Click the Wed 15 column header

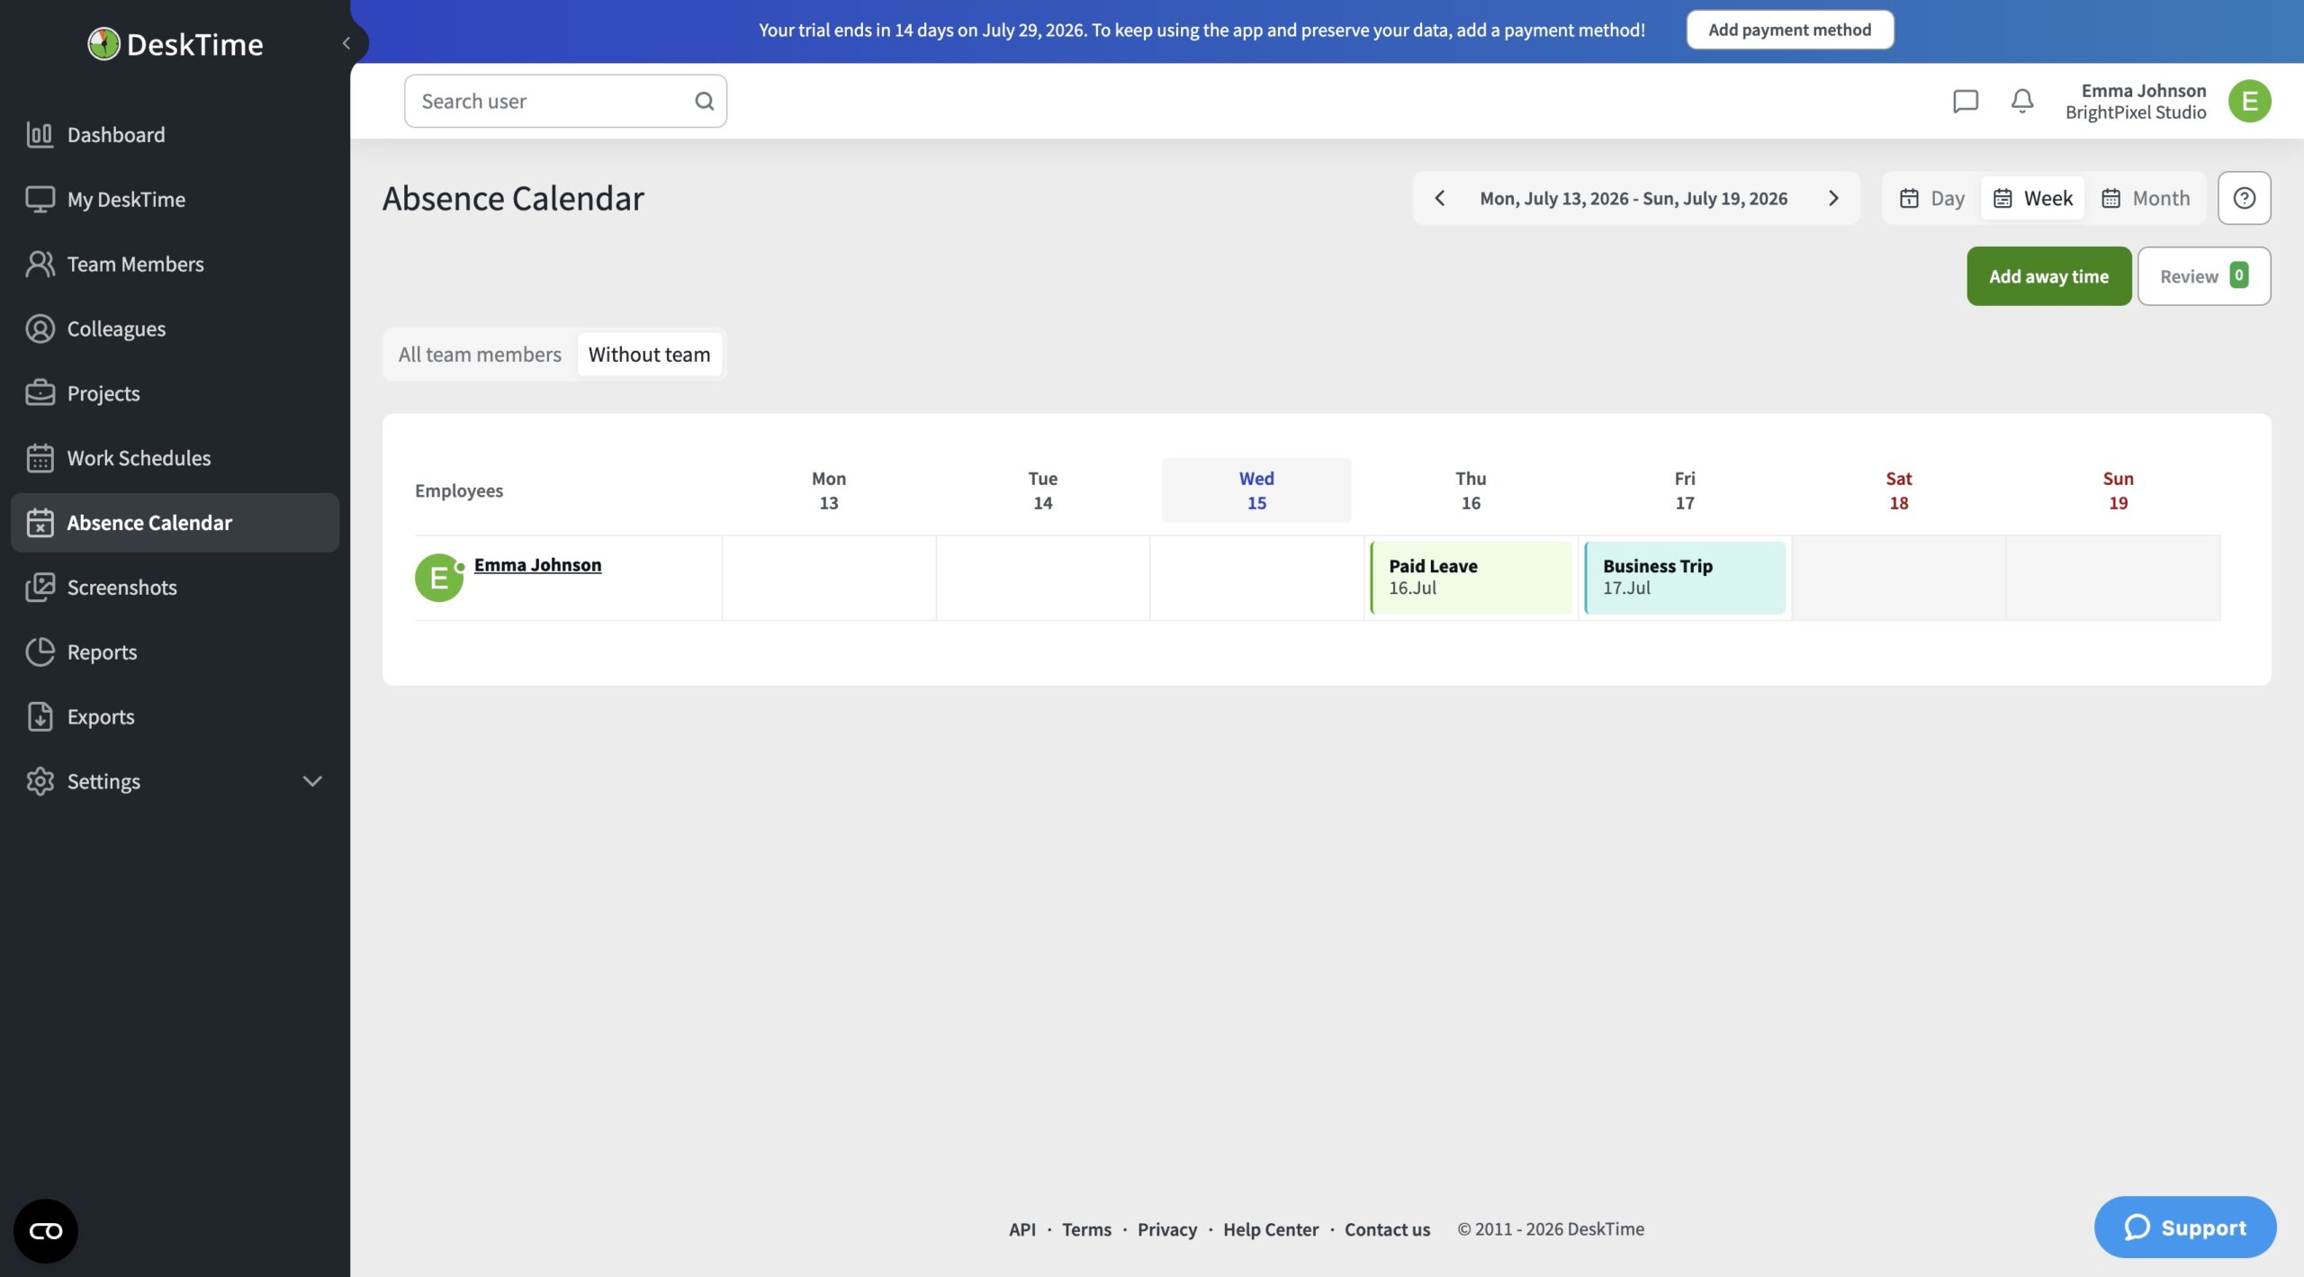pos(1256,490)
